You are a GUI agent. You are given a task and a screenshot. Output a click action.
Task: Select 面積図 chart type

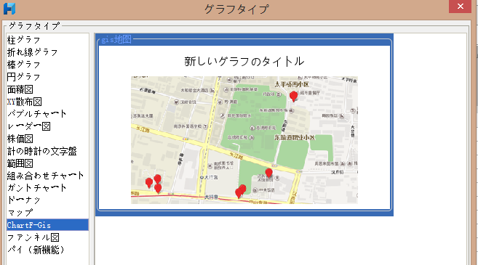(x=47, y=89)
